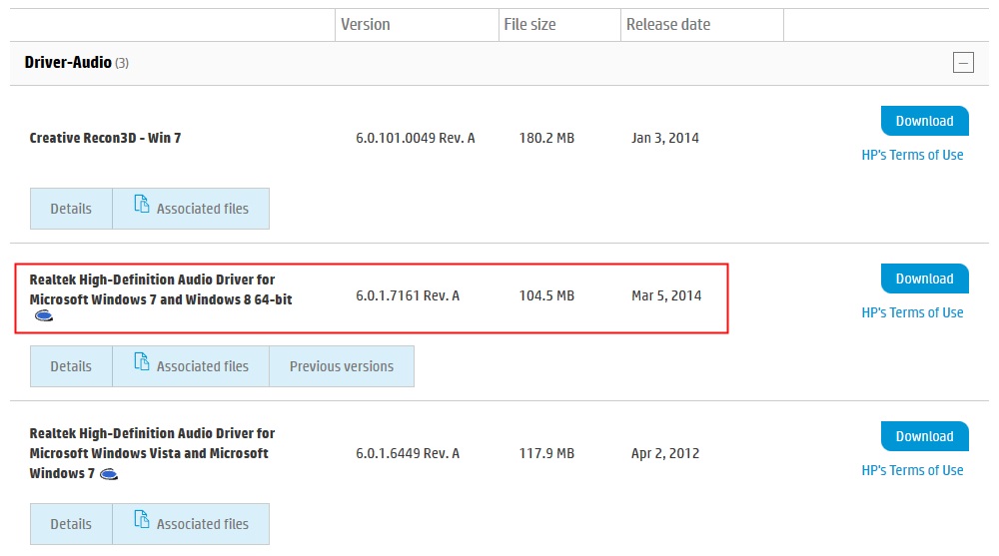Open HP's Terms of Use for Realtek 6.0.1.7161
This screenshot has height=556, width=999.
click(912, 312)
